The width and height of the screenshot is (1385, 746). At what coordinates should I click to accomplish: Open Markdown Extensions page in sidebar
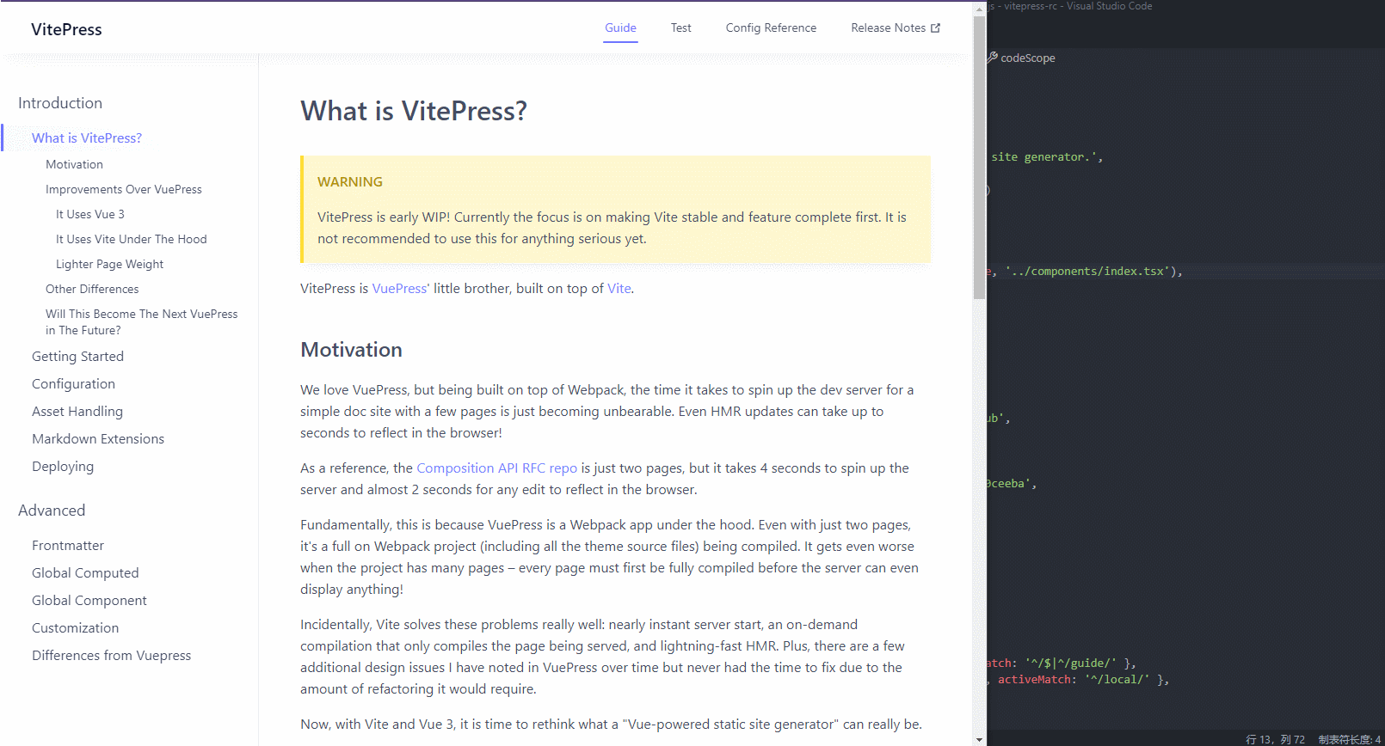point(98,438)
